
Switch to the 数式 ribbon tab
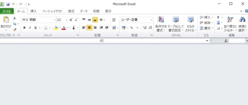tap(71, 11)
